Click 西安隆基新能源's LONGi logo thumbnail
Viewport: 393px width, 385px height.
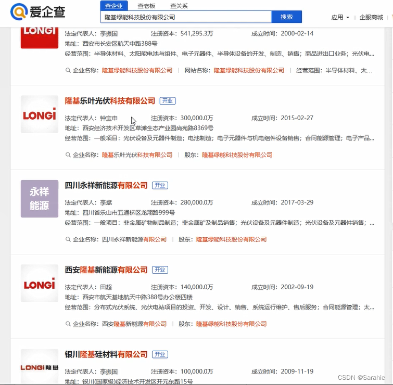[x=40, y=283]
